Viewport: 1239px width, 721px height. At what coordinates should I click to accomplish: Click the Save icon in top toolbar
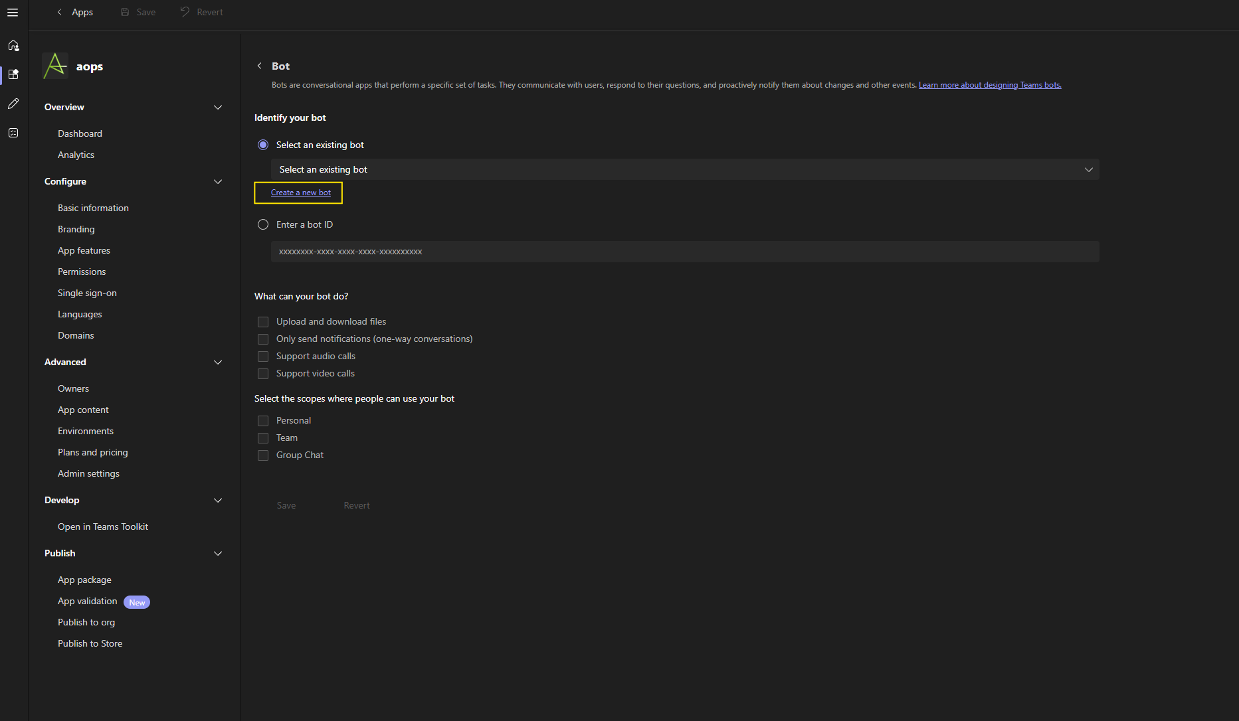(x=125, y=12)
